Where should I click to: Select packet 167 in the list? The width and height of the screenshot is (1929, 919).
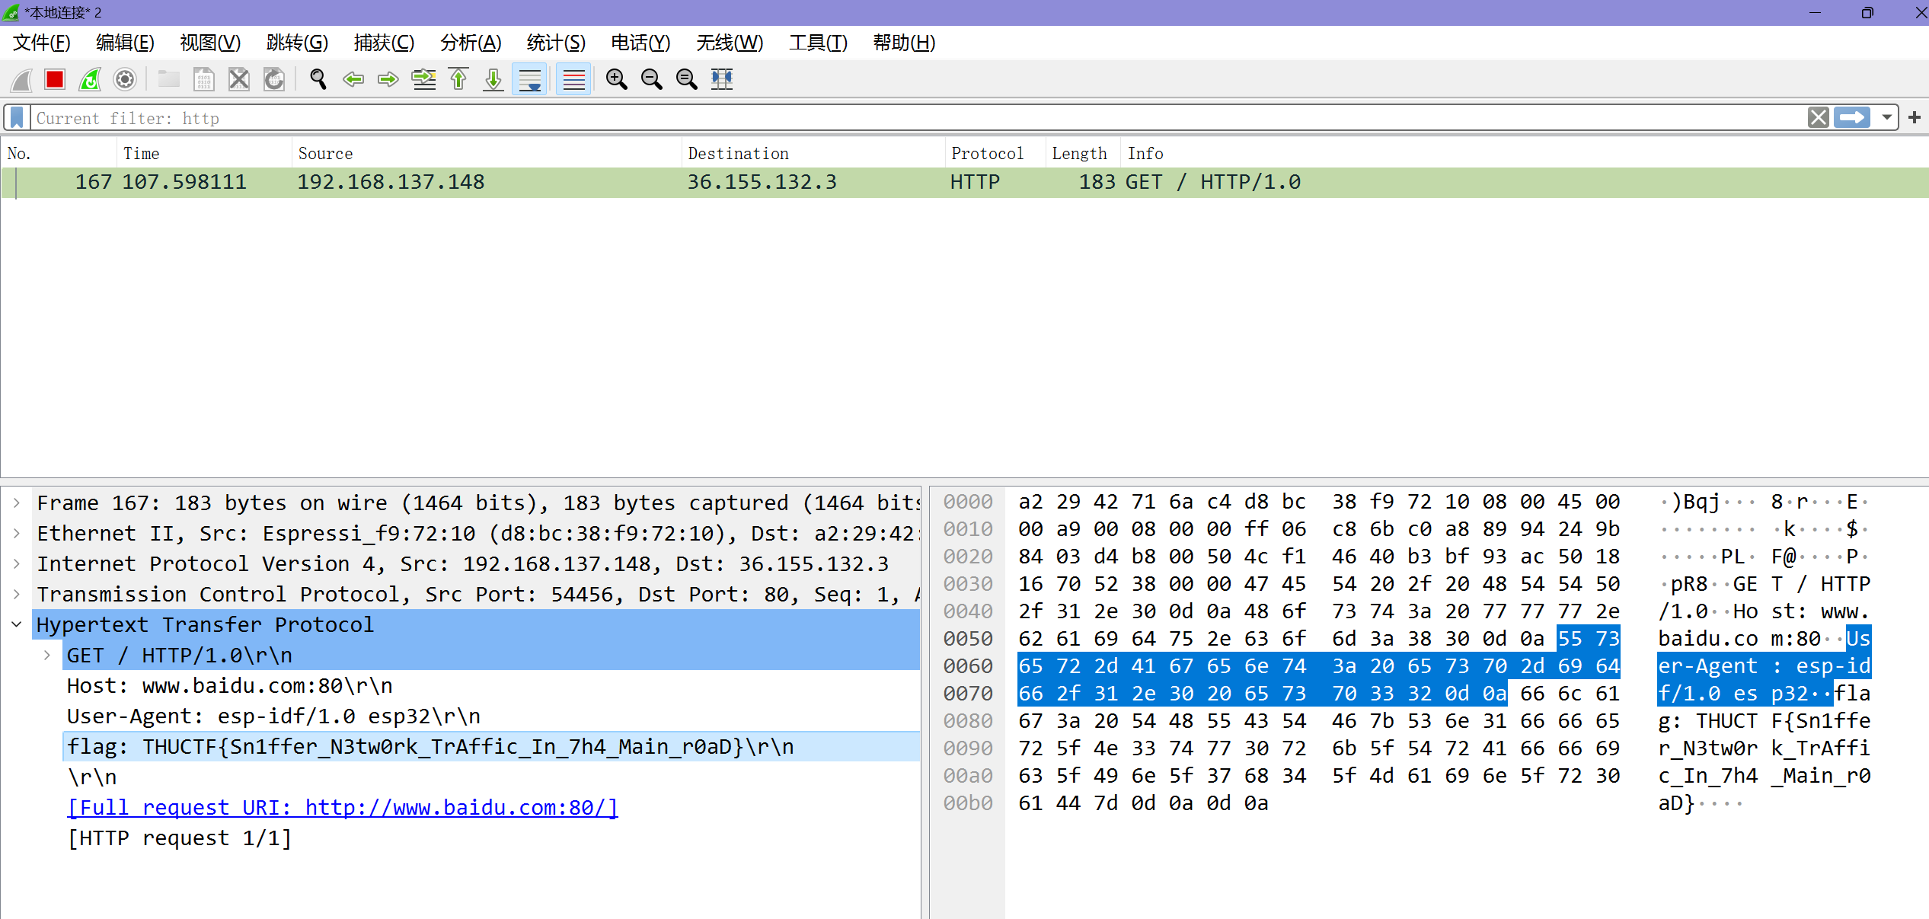click(609, 182)
